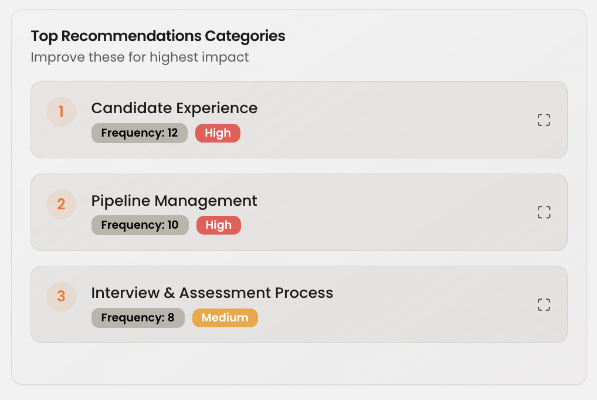The height and width of the screenshot is (400, 597).
Task: Select the Medium priority tag
Action: [x=225, y=318]
